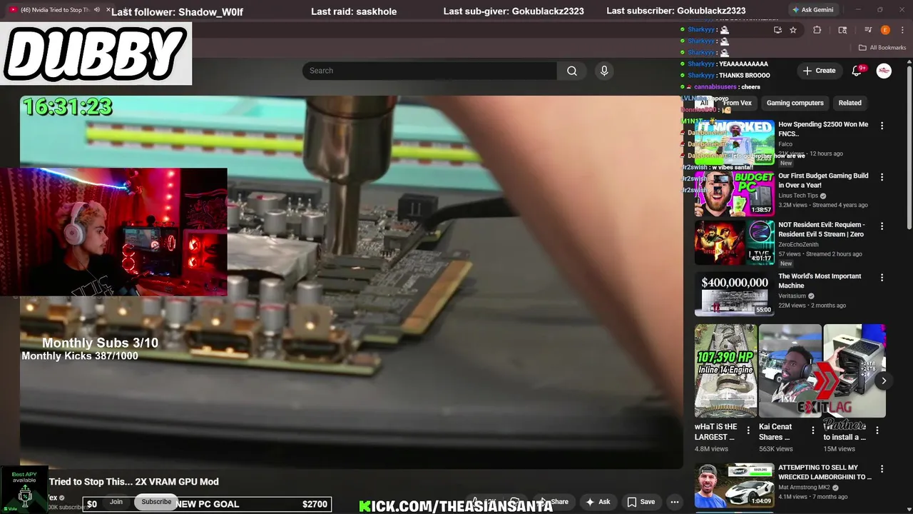
Task: Open options for LARGEST short
Action: tap(748, 430)
